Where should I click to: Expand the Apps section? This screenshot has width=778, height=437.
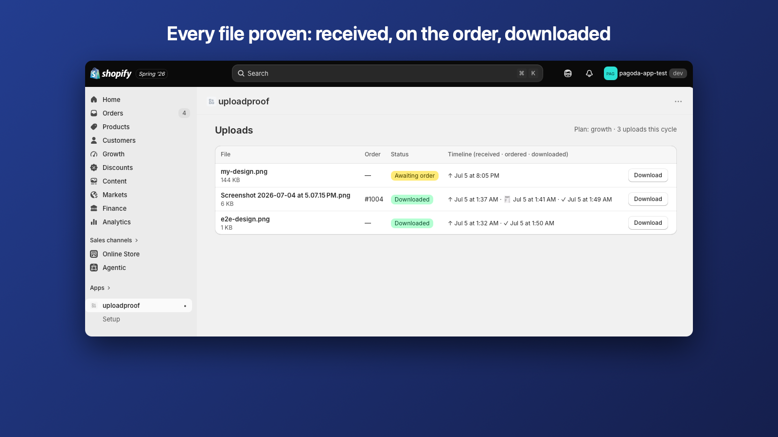(100, 288)
